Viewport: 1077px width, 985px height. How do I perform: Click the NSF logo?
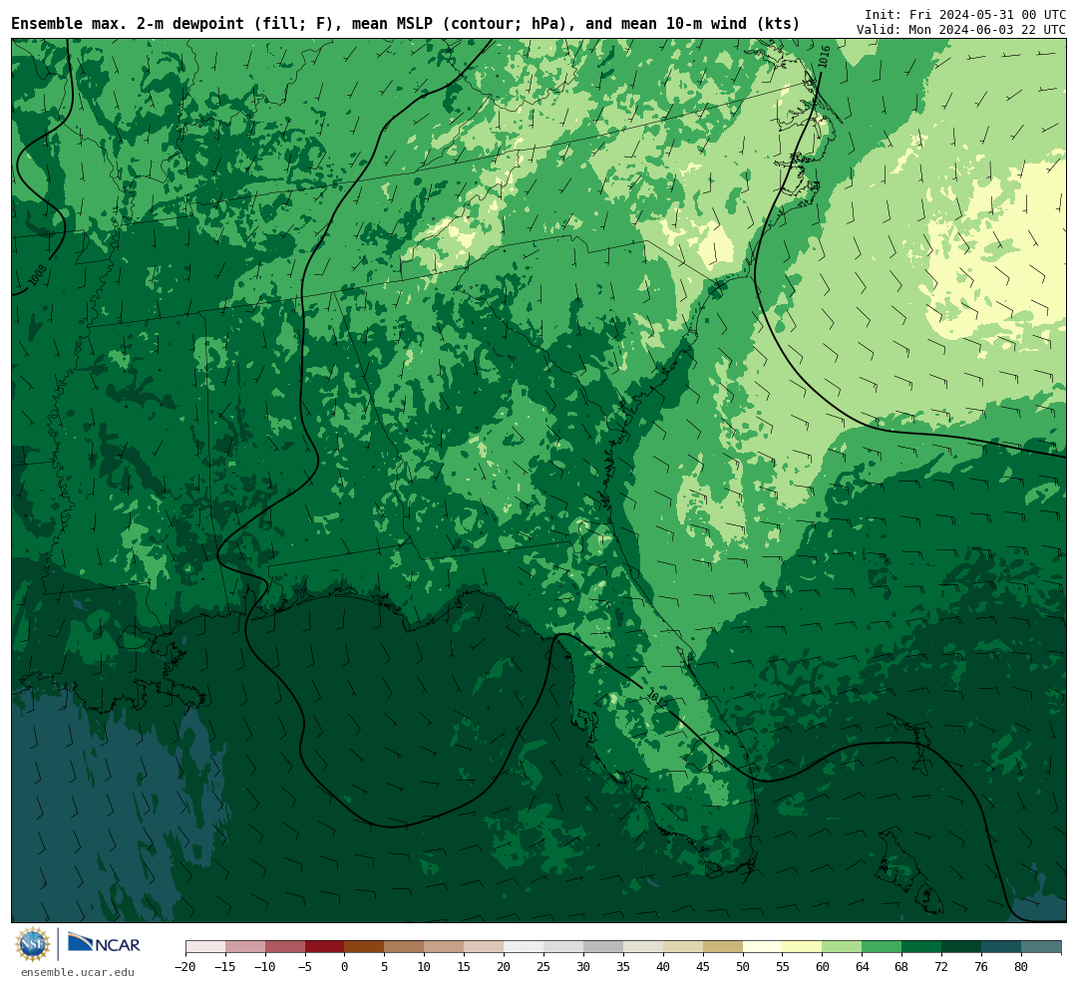[x=32, y=944]
